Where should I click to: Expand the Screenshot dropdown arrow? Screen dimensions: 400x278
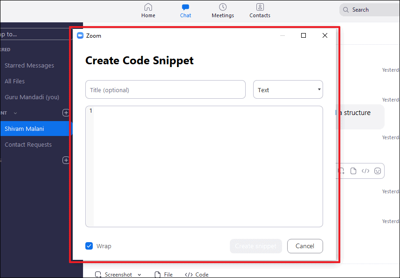tap(139, 275)
